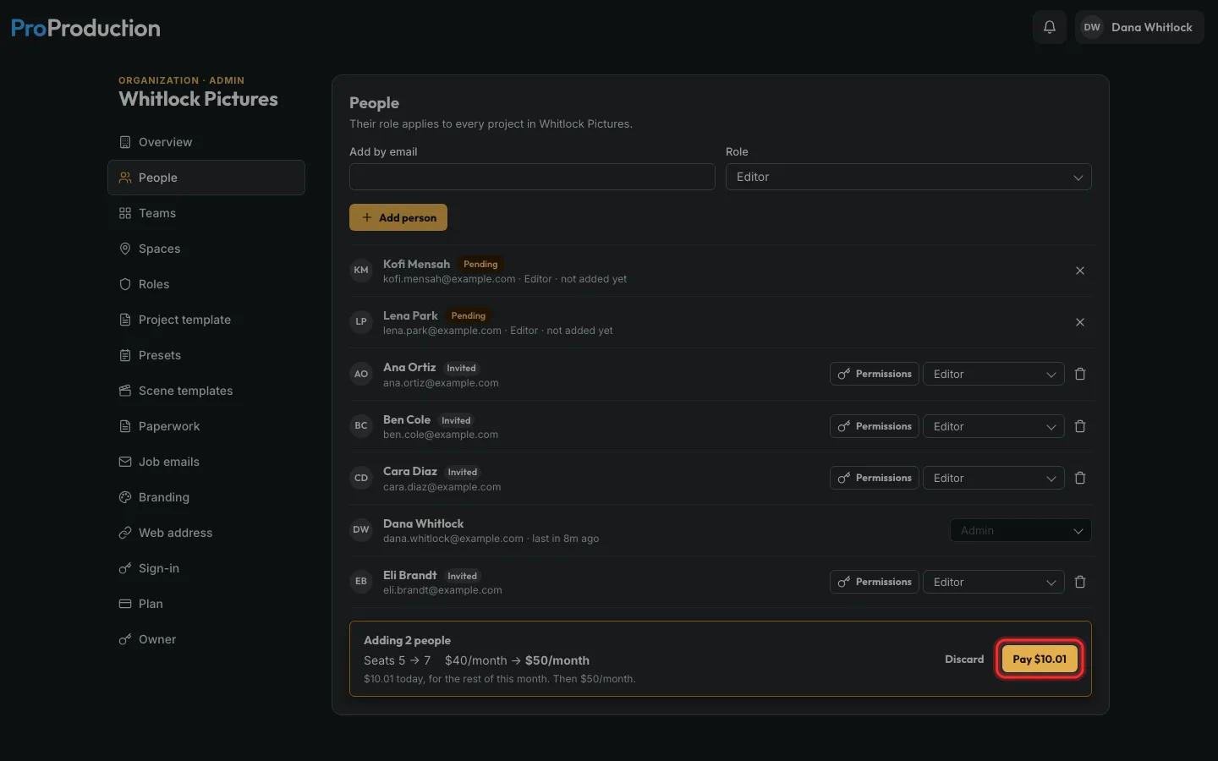Delete Cara Diaz with trash icon
This screenshot has width=1218, height=761.
1080,478
